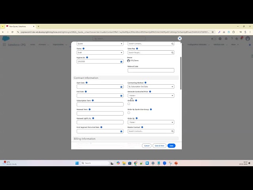253x190 pixels.
Task: Click the Search Contacts magnifier icon
Action: pos(172,44)
